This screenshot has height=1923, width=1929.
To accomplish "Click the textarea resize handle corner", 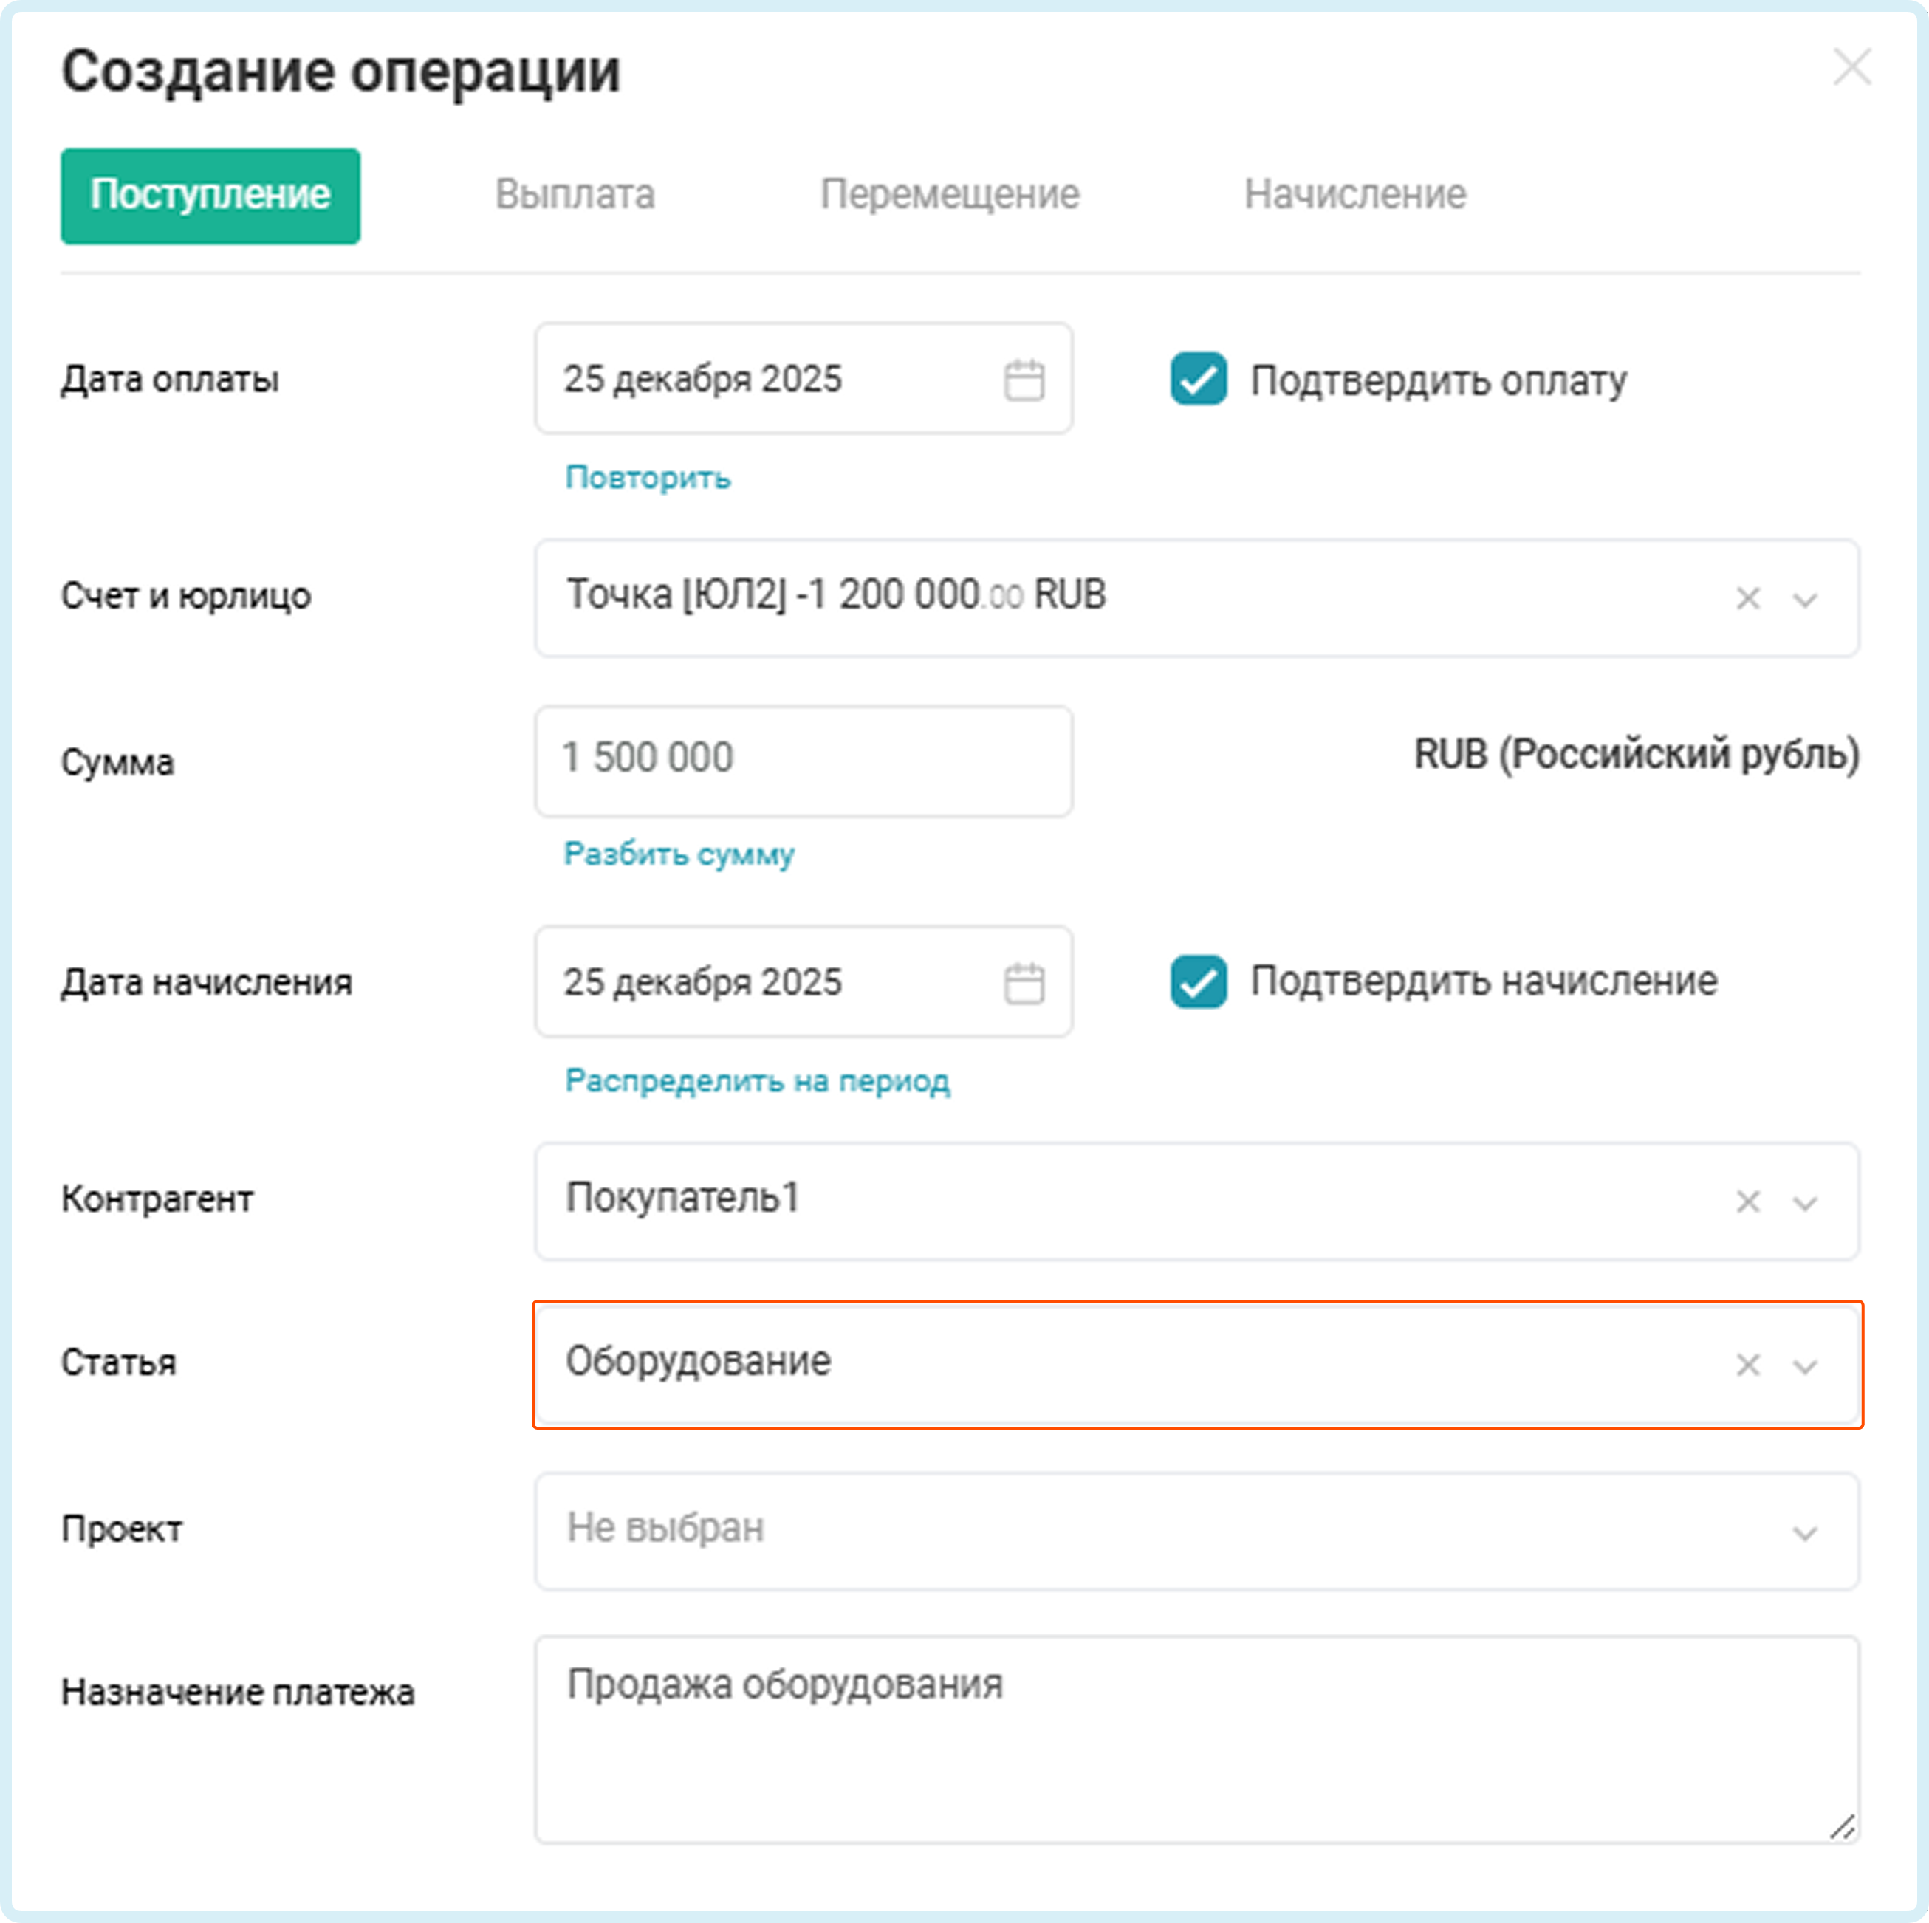I will coord(1842,1827).
